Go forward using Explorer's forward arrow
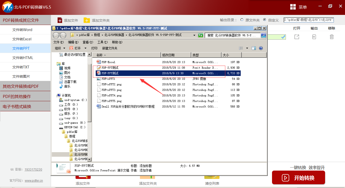The image size is (345, 188). click(63, 35)
